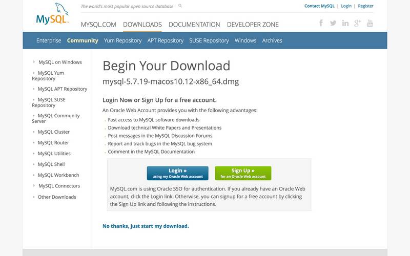Expand the MySQL on Windows arrow
Viewport: 410px width, 256px height.
tap(34, 62)
